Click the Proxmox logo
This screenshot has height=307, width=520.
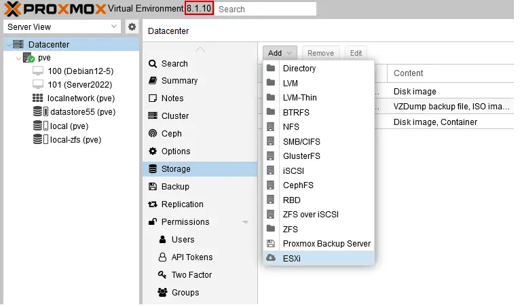click(x=55, y=9)
